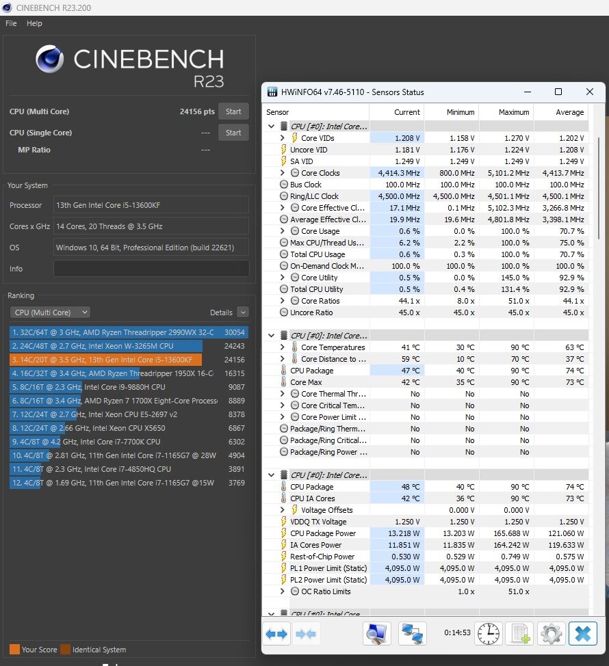Image resolution: width=609 pixels, height=666 pixels.
Task: Click the greyed shrink-columns arrows icon in HWiNFO
Action: pos(306,634)
